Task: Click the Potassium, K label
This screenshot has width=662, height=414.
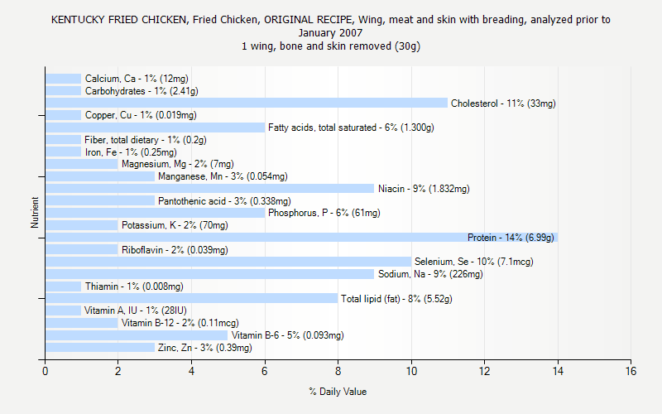Action: pos(174,225)
